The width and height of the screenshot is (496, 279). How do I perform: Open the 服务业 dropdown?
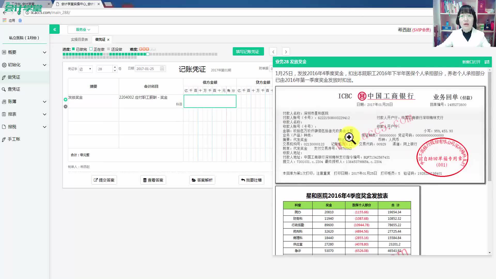click(83, 29)
